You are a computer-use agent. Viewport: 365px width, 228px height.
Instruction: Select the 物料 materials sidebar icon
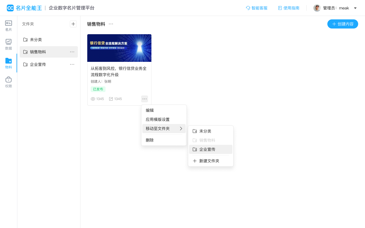[x=9, y=63]
